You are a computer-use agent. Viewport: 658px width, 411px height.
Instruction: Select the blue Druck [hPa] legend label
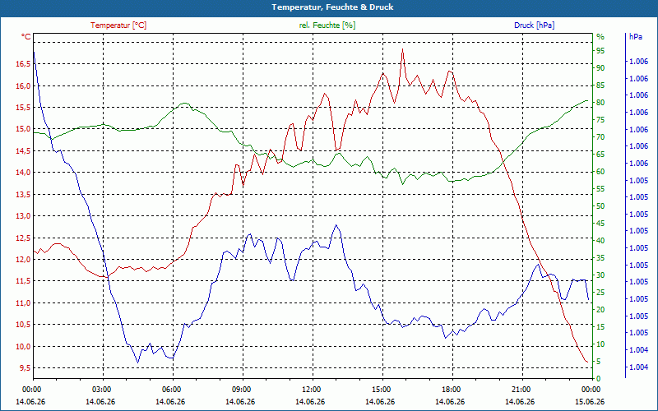tap(534, 25)
